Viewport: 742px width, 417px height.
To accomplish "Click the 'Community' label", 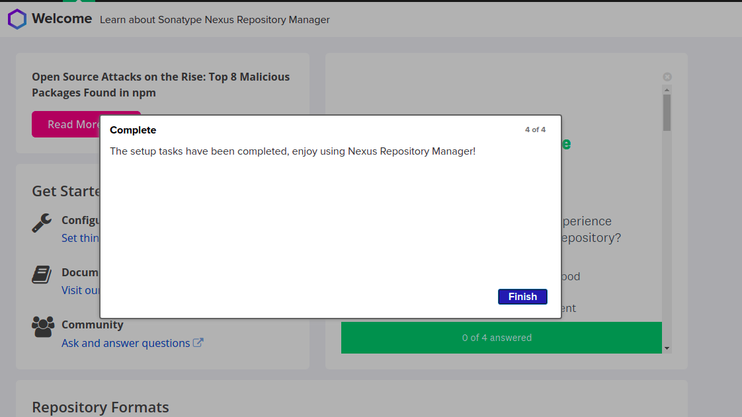I will point(93,324).
